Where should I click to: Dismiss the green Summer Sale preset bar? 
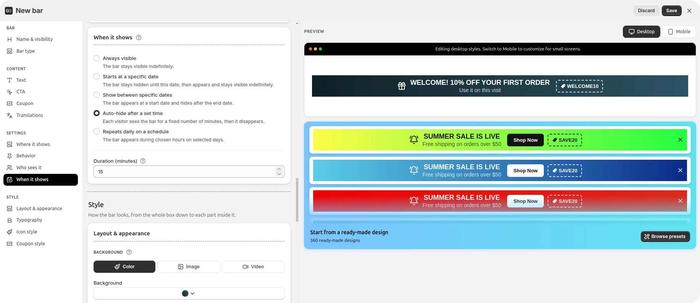tap(680, 140)
